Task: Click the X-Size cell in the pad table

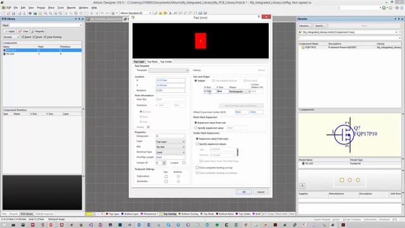Action: pos(209,91)
